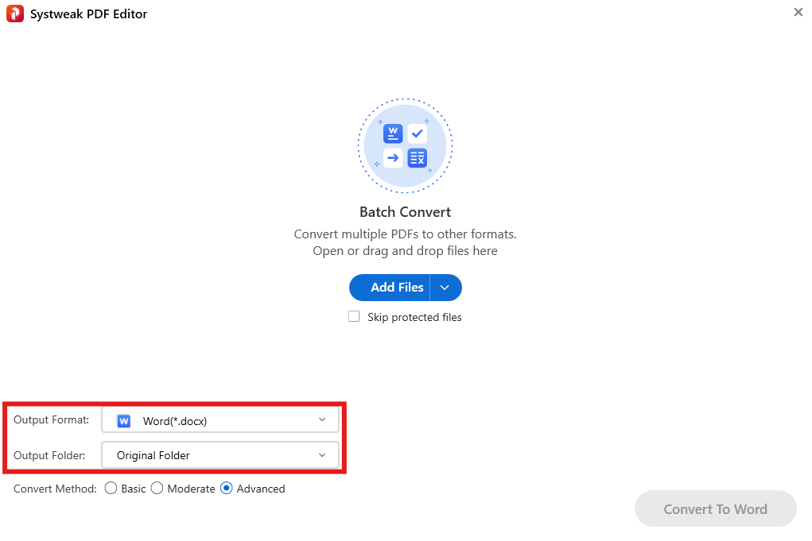Screen dimensions: 812x541
Task: Click the checkmark icon in the Batch Convert graphic
Action: click(418, 133)
